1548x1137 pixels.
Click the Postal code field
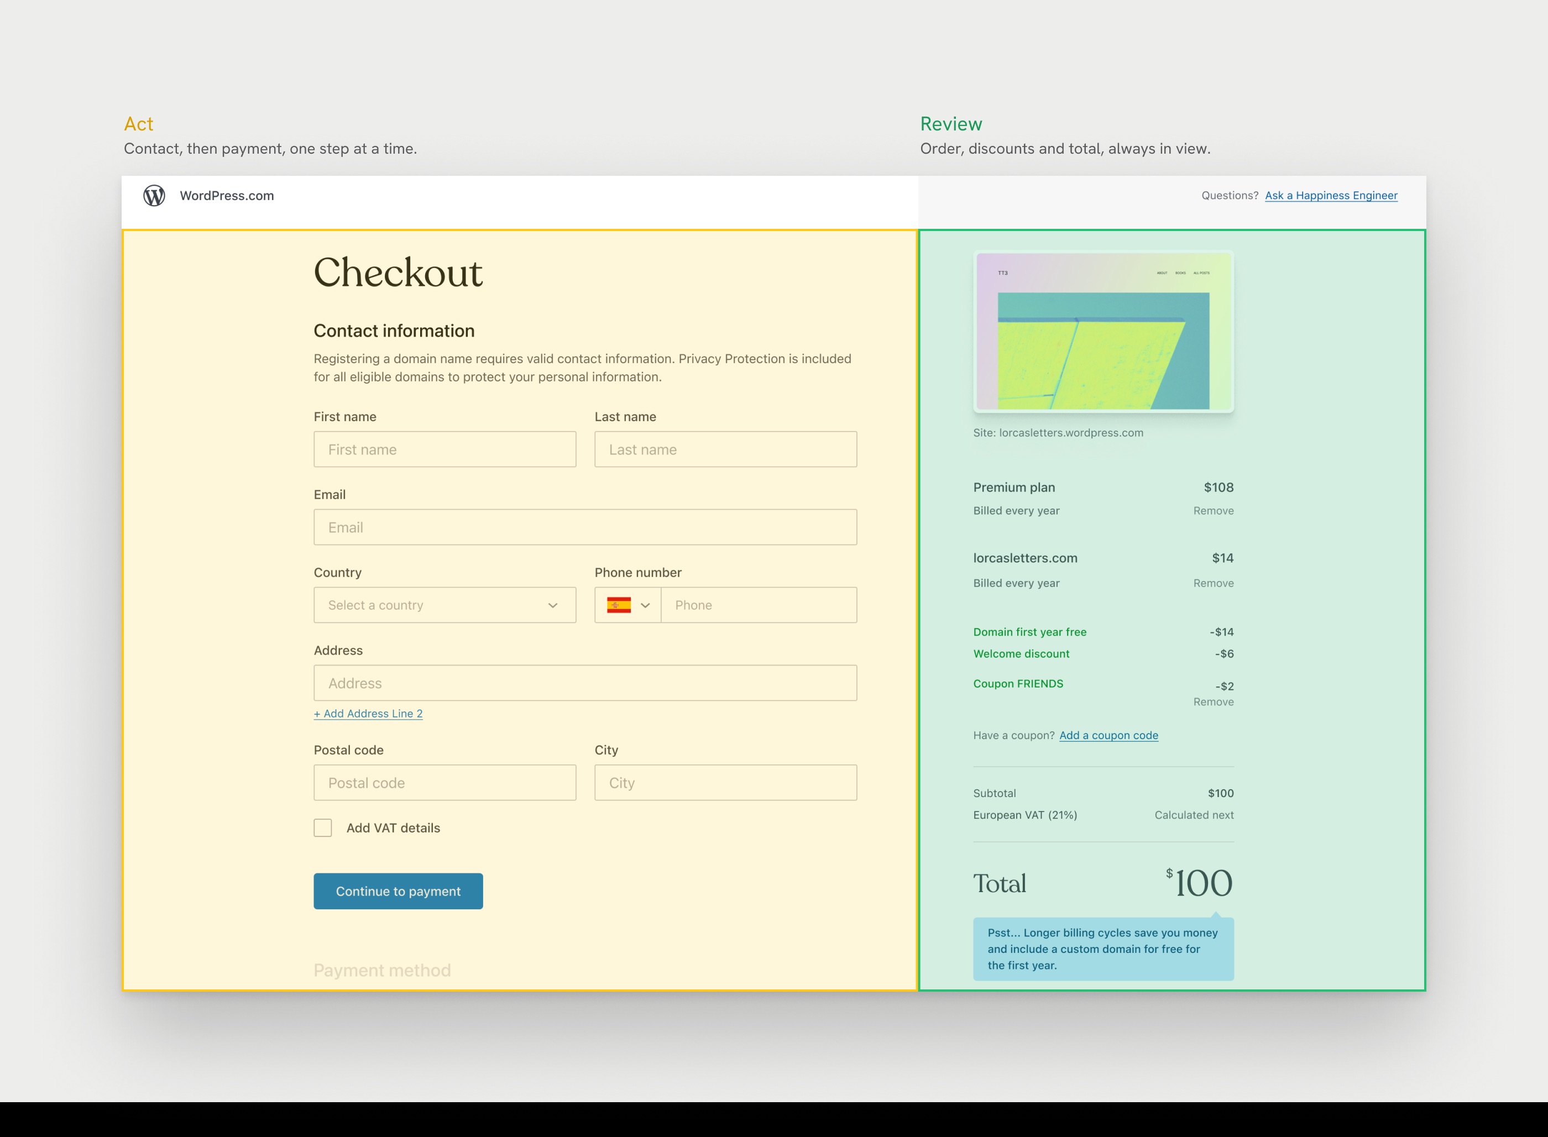(x=444, y=783)
